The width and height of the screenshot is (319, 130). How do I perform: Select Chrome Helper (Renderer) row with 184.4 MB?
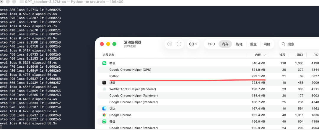pos(208,96)
